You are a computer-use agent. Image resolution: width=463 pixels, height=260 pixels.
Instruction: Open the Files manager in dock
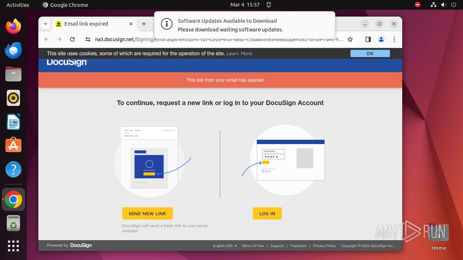coord(13,74)
